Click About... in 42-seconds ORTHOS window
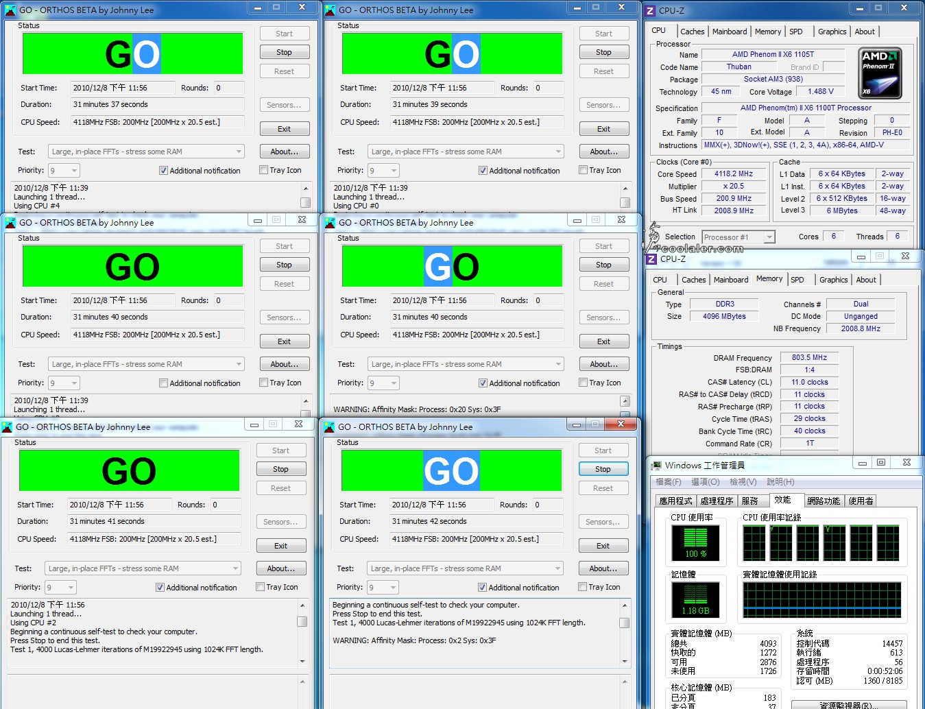Screen dimensions: 925x709 point(603,568)
